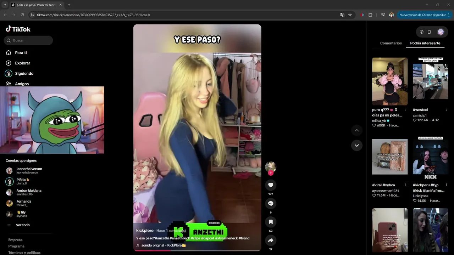Open Explorar compass icon
Image resolution: width=454 pixels, height=255 pixels.
pyautogui.click(x=9, y=63)
